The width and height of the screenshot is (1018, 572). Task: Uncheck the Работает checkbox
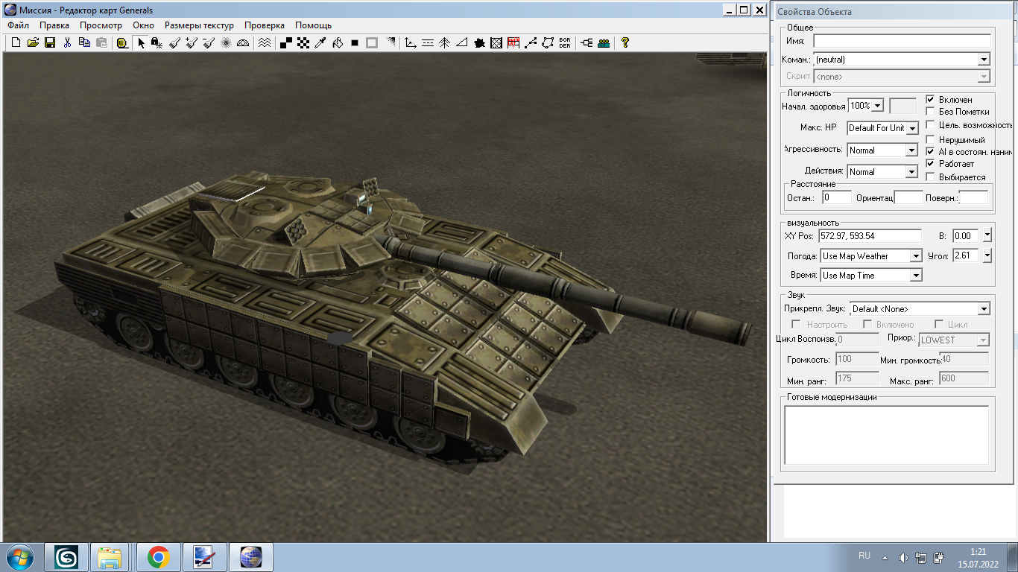[930, 163]
